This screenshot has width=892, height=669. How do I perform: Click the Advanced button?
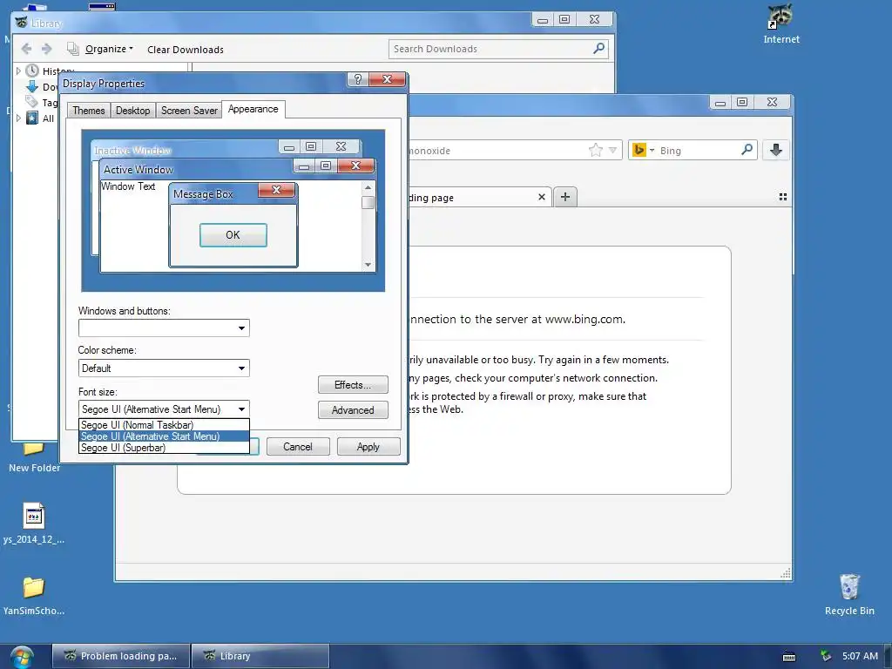click(x=353, y=410)
